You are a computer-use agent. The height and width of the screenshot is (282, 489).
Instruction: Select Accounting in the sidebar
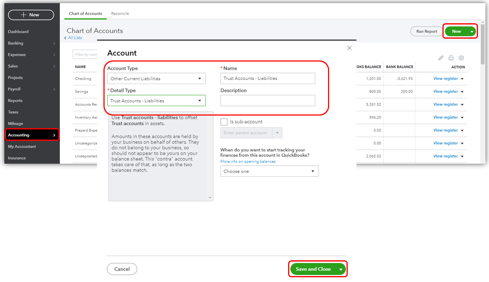point(32,135)
